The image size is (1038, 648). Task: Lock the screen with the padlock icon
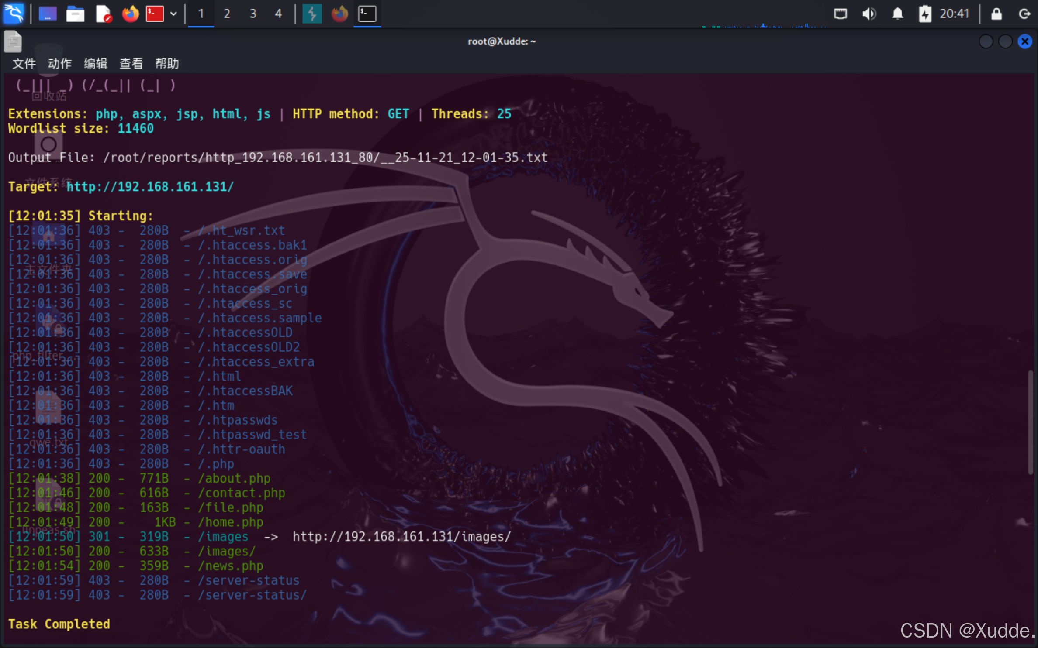(996, 14)
